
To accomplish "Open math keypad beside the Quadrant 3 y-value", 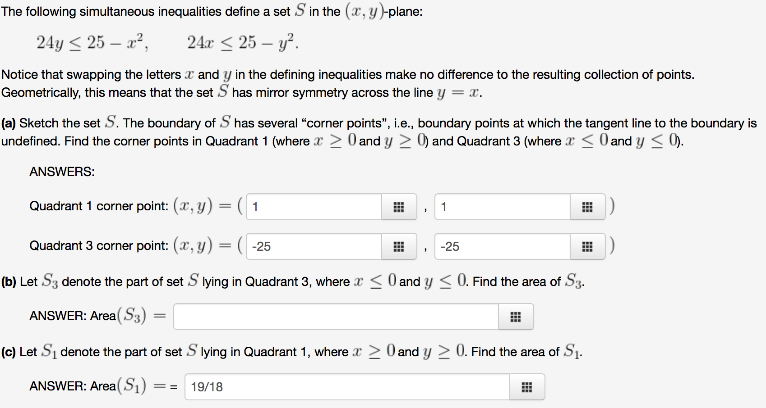I will pos(587,246).
